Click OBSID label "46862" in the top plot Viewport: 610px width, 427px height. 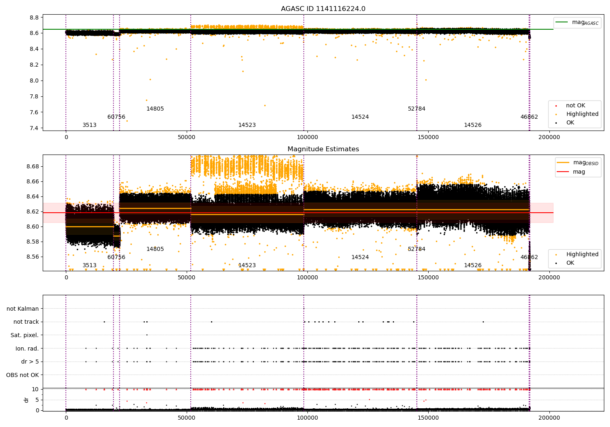click(529, 117)
